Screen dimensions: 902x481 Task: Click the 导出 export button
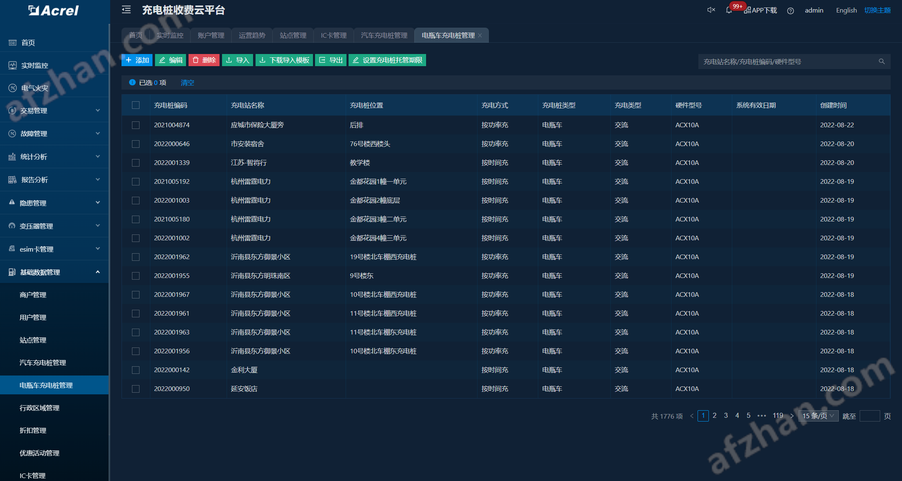point(331,60)
